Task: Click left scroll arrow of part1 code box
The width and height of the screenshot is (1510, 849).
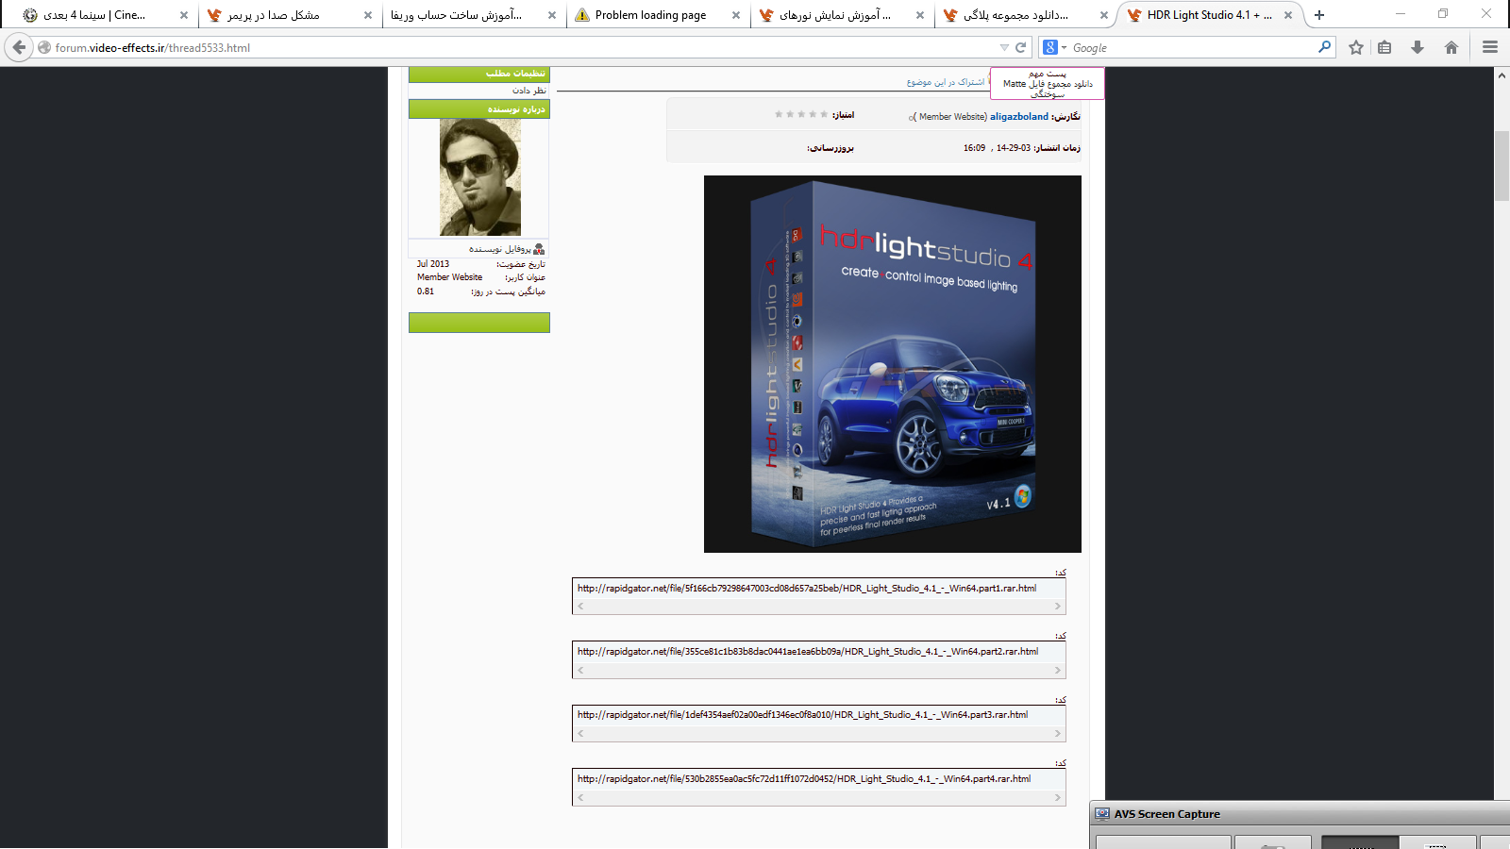Action: pos(580,606)
